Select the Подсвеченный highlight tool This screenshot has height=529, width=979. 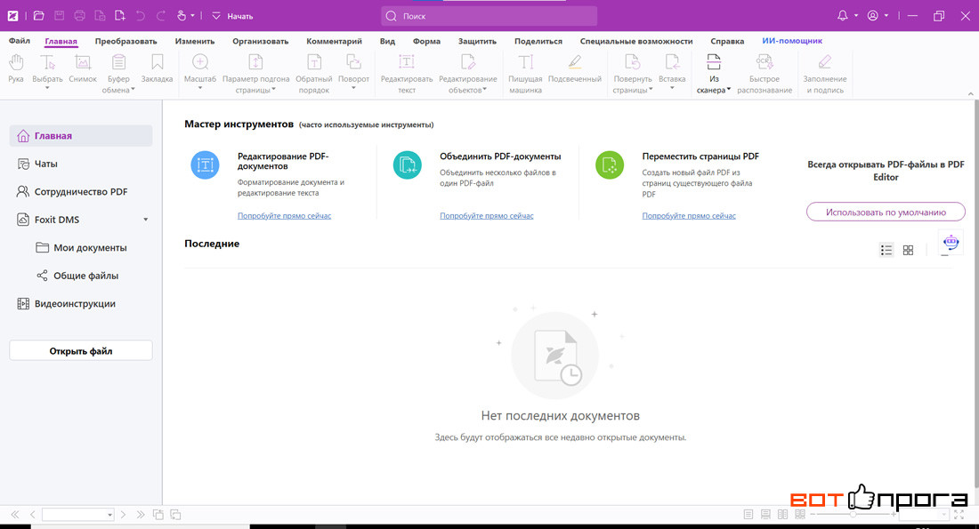point(574,68)
